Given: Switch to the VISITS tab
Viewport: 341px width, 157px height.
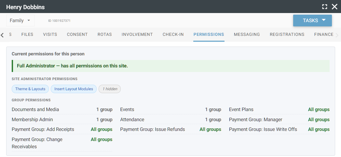Looking at the screenshot, I should pyautogui.click(x=50, y=35).
